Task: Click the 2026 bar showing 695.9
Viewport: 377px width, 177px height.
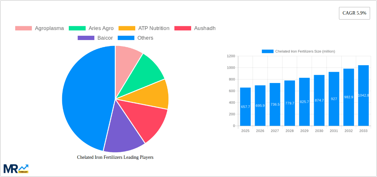Action: [260, 106]
